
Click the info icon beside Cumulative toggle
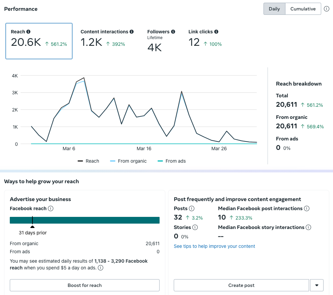click(326, 9)
